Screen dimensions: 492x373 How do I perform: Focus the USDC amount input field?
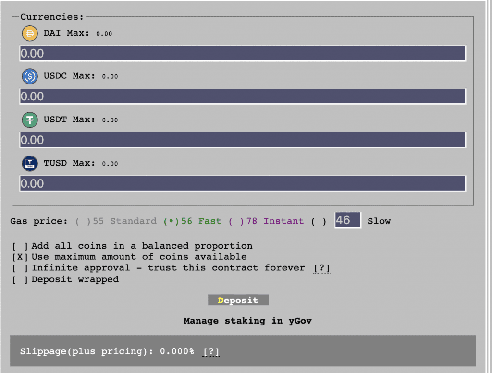point(242,96)
